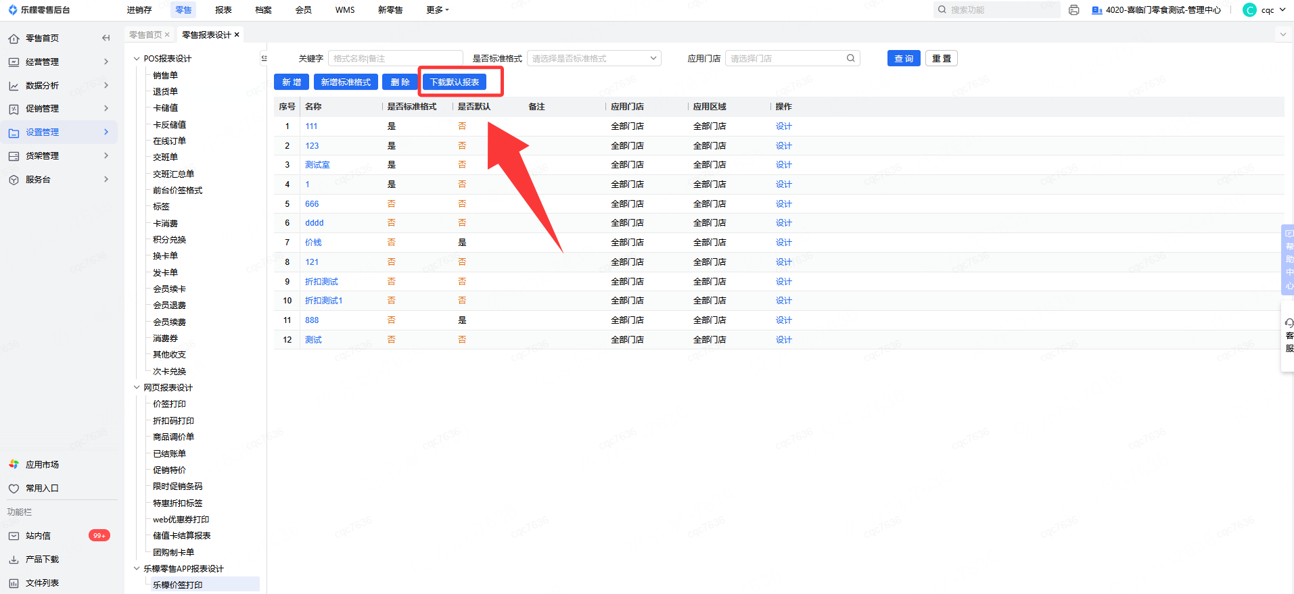Click 新增标准格式 button
1294x594 pixels.
346,82
